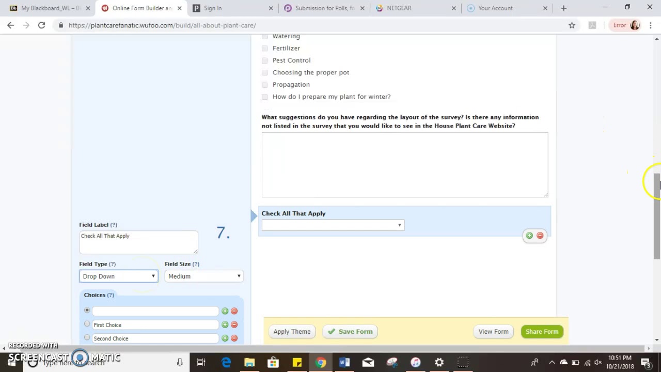The height and width of the screenshot is (372, 661).
Task: Open the Field Type dropdown
Action: coord(118,276)
